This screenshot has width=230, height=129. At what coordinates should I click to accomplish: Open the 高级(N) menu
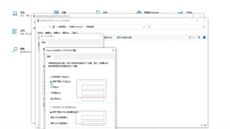pyautogui.click(x=66, y=33)
